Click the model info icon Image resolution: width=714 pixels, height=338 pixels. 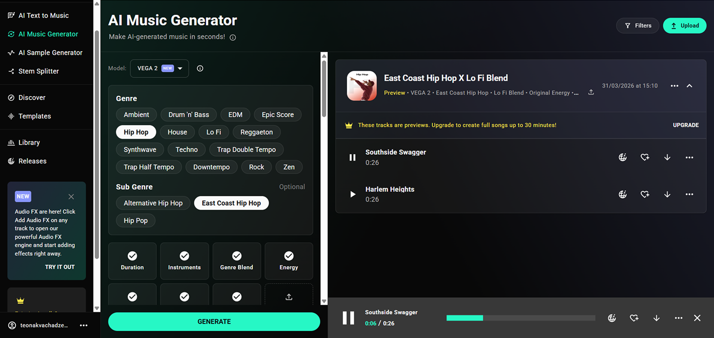point(200,69)
